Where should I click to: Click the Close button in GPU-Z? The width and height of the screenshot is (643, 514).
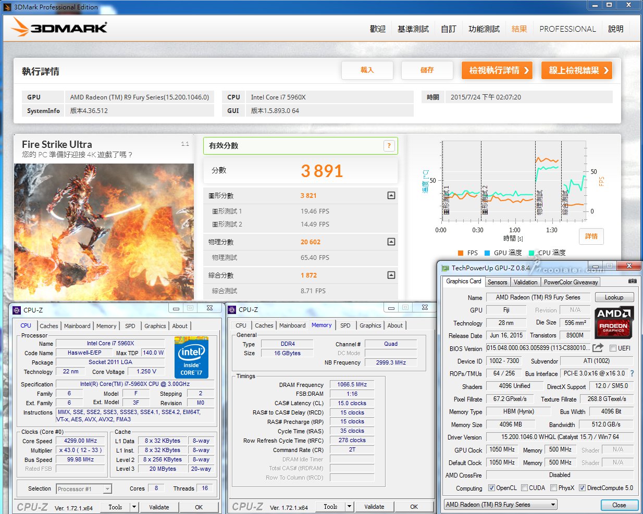click(619, 505)
